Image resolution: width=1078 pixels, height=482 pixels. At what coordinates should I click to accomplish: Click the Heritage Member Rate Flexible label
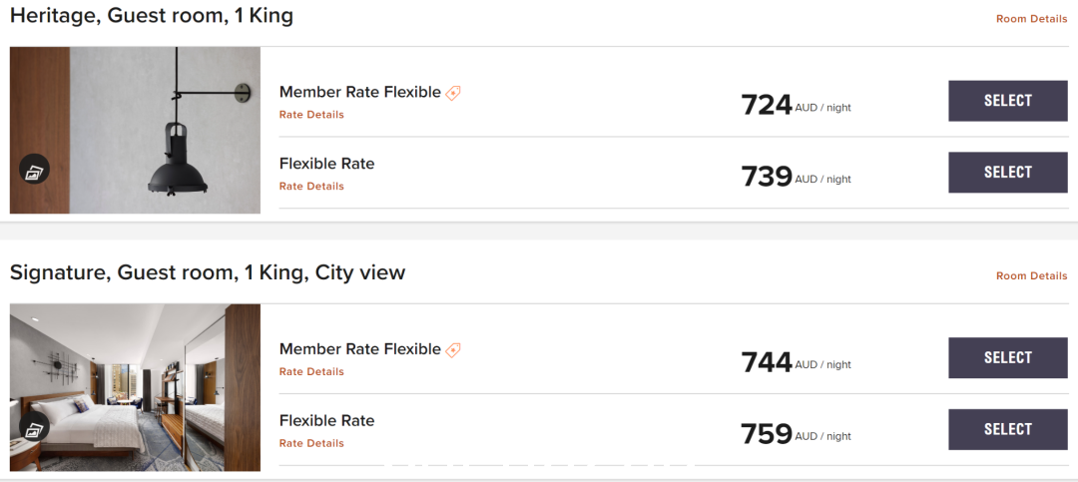(x=359, y=92)
